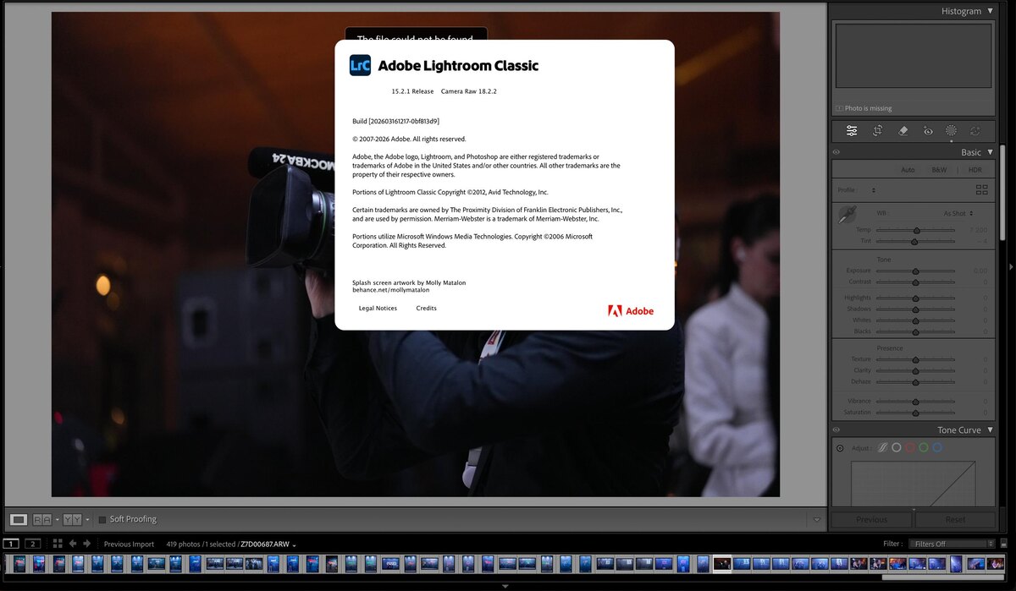Collapse the right panel group arrow
The width and height of the screenshot is (1016, 591).
(1011, 266)
